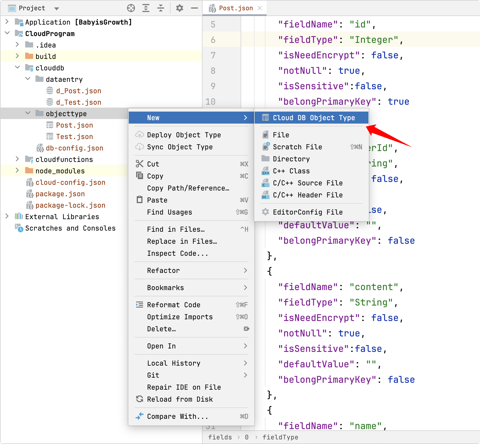
Task: Create a new Scratch File
Action: pyautogui.click(x=311, y=147)
